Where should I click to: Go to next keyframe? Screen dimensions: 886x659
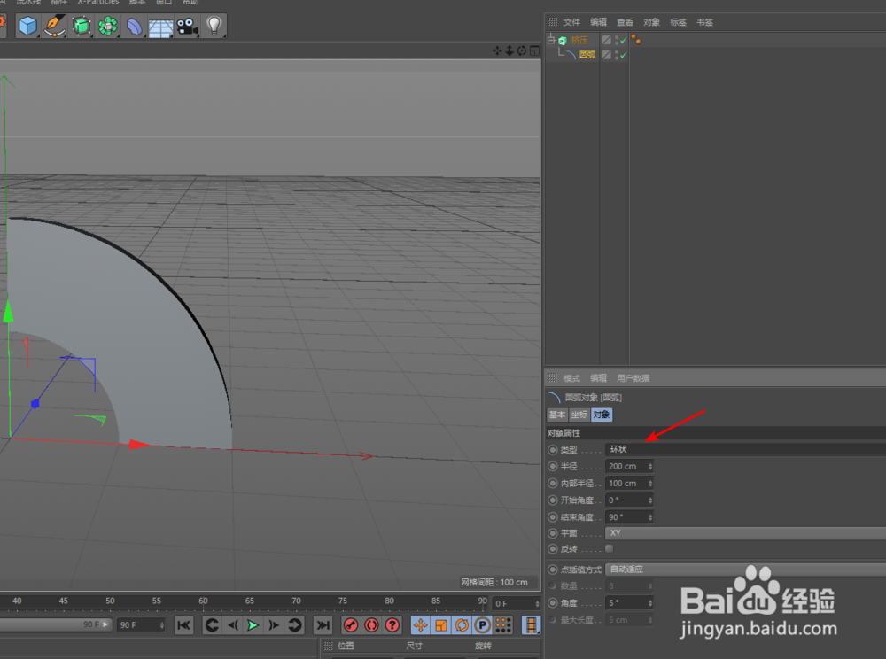(294, 625)
